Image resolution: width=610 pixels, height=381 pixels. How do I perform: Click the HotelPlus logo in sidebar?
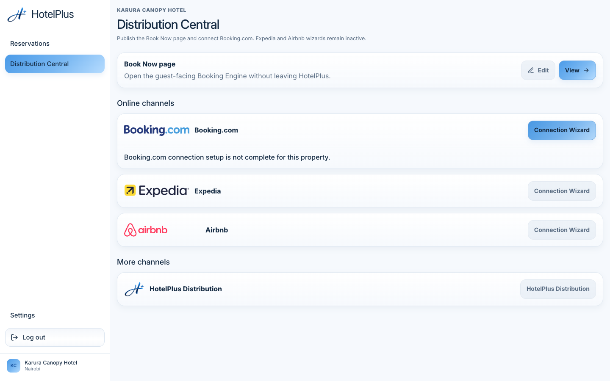coord(41,14)
